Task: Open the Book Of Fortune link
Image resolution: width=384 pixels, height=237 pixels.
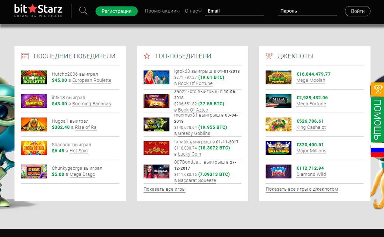Action: point(195,83)
